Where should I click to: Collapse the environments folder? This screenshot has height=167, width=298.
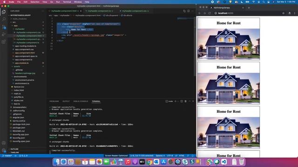(20, 77)
